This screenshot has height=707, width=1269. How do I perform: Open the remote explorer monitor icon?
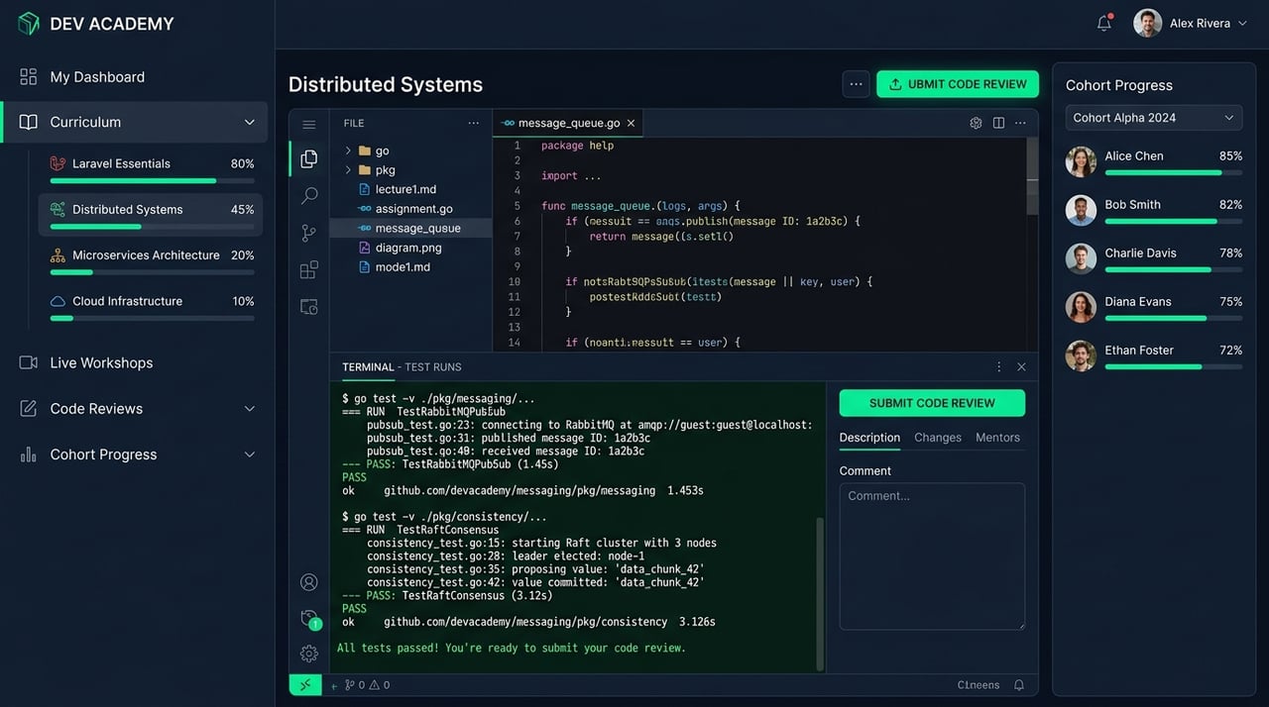308,307
